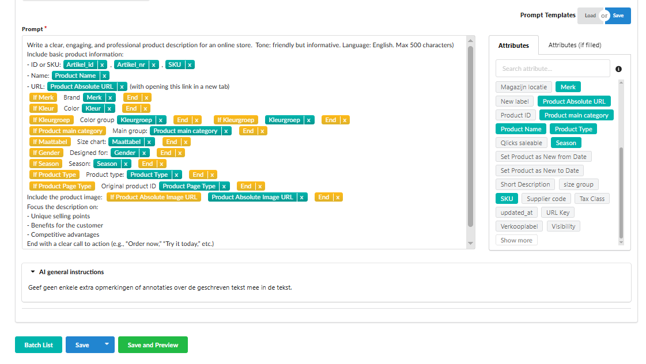Viewport: 646px width, 364px height.
Task: Toggle Product Type in attribute list
Action: [573, 129]
